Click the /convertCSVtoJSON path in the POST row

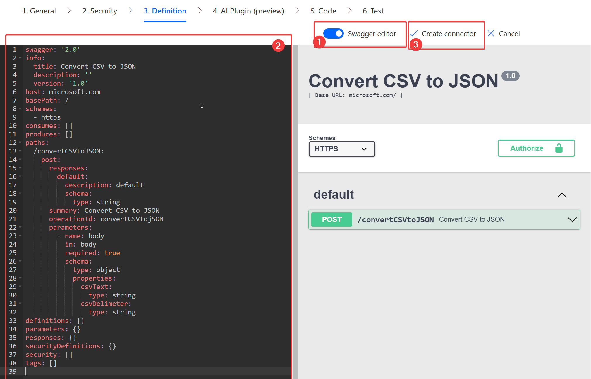396,220
